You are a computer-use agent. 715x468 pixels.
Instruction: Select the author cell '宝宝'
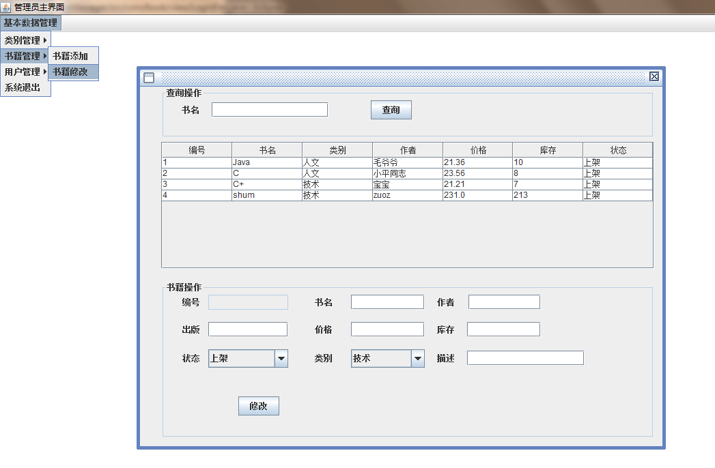tap(408, 185)
